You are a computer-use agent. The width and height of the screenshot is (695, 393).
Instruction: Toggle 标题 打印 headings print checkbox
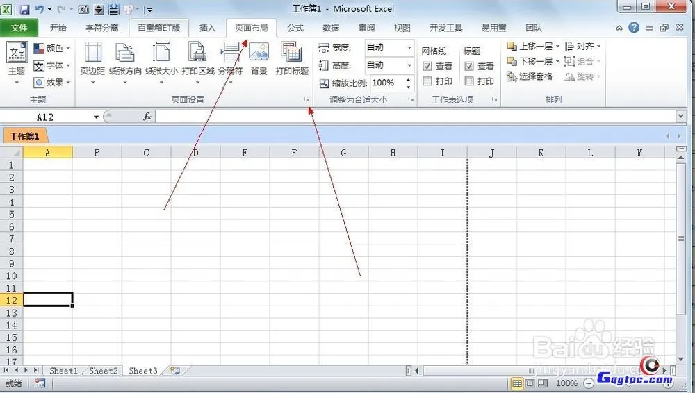(x=469, y=81)
